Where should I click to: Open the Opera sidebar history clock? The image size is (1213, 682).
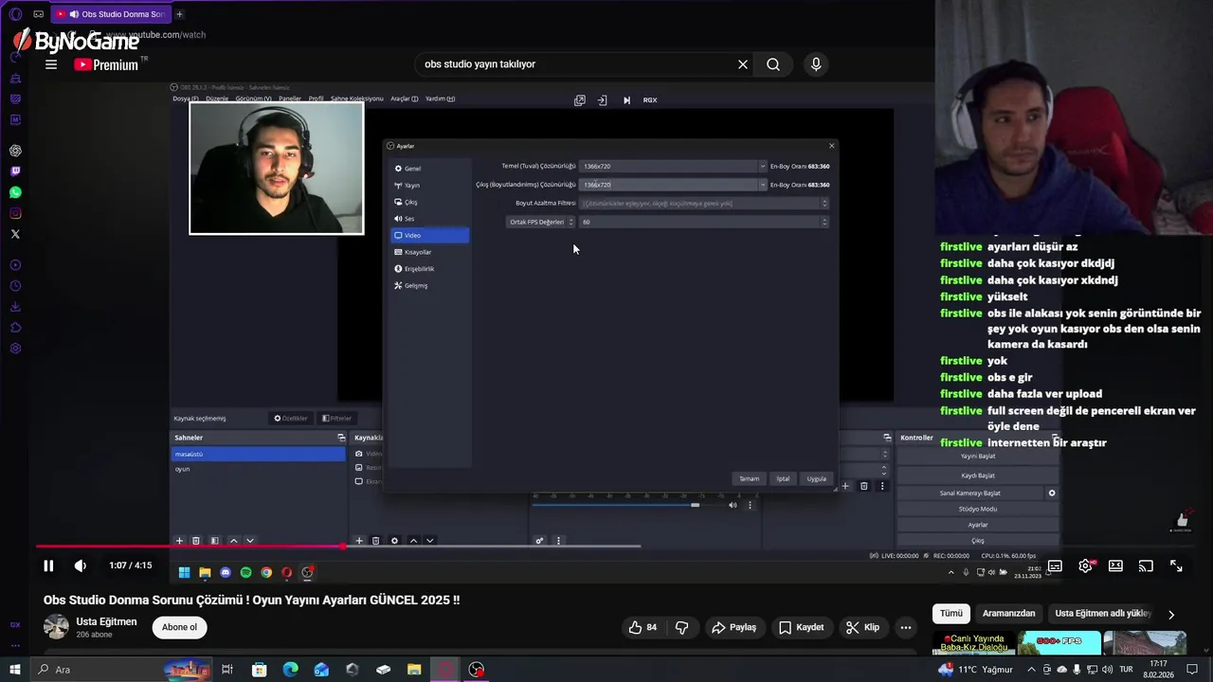[x=15, y=286]
